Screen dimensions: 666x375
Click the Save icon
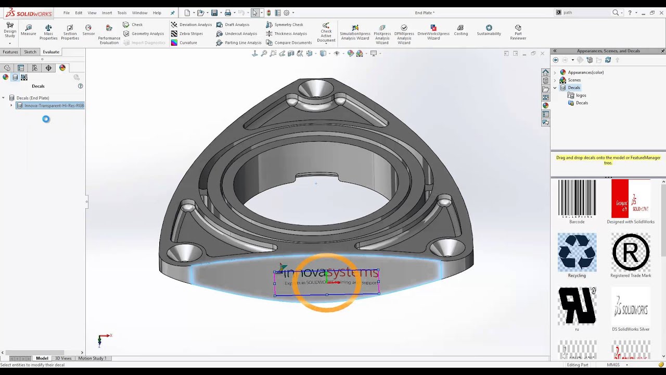pos(214,12)
